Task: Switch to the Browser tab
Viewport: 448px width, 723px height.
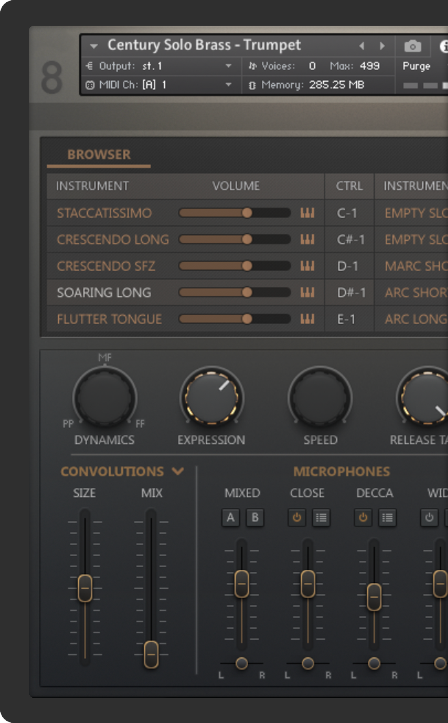Action: coord(99,154)
